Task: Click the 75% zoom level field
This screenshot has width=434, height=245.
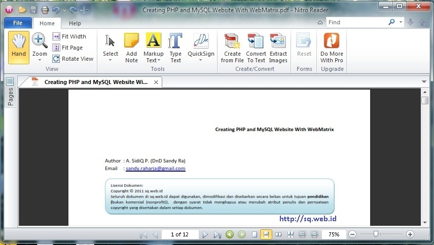Action: point(334,234)
